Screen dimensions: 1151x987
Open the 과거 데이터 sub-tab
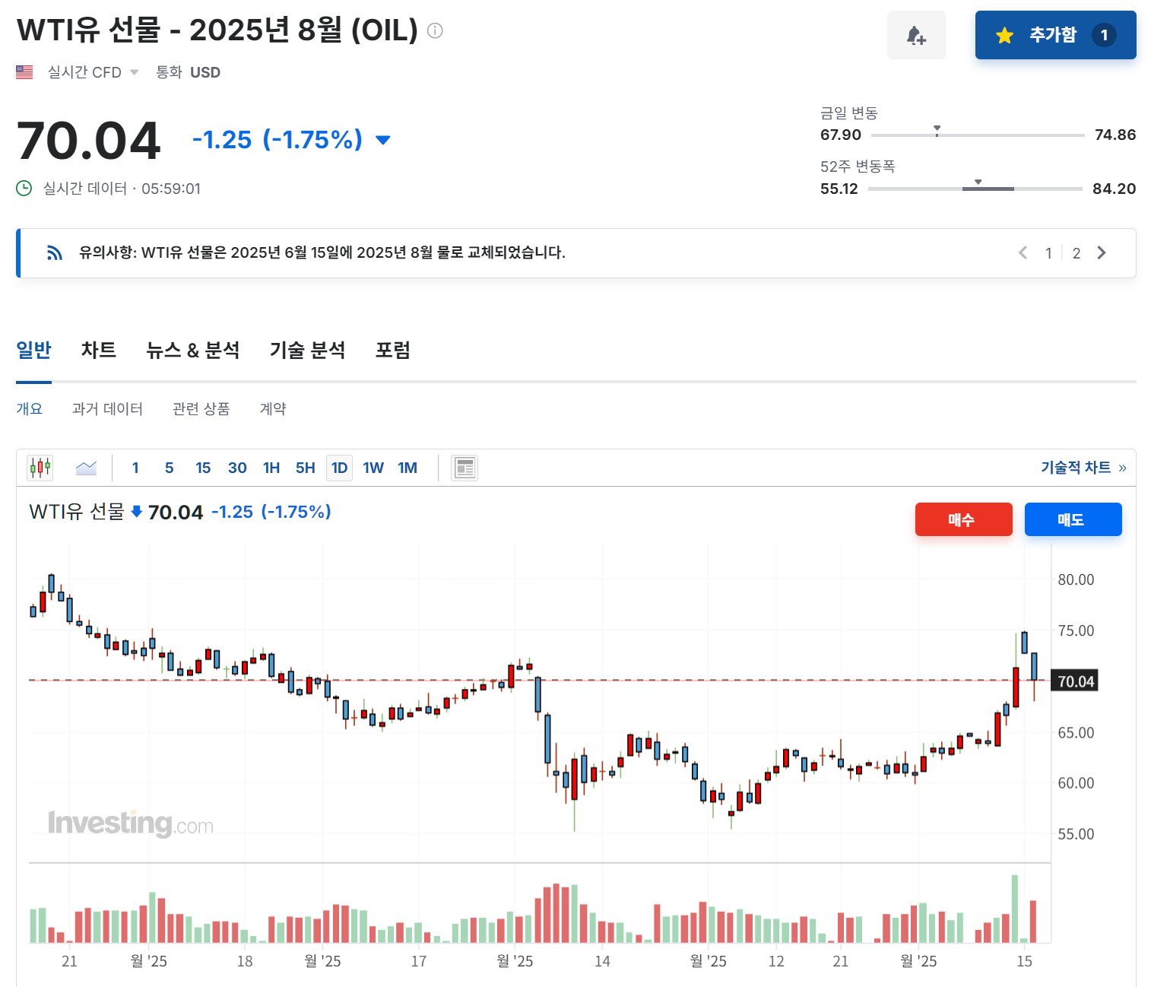(x=107, y=408)
